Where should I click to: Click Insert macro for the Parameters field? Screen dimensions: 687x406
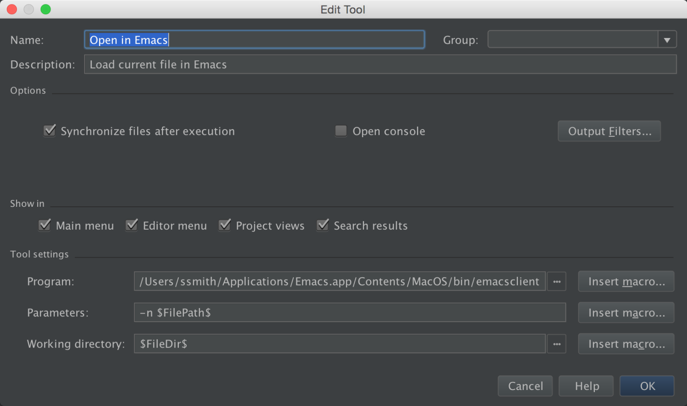[x=626, y=313]
